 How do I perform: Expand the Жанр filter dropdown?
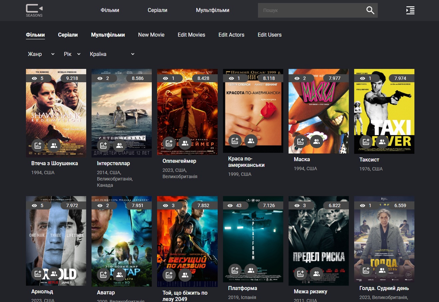(x=41, y=54)
